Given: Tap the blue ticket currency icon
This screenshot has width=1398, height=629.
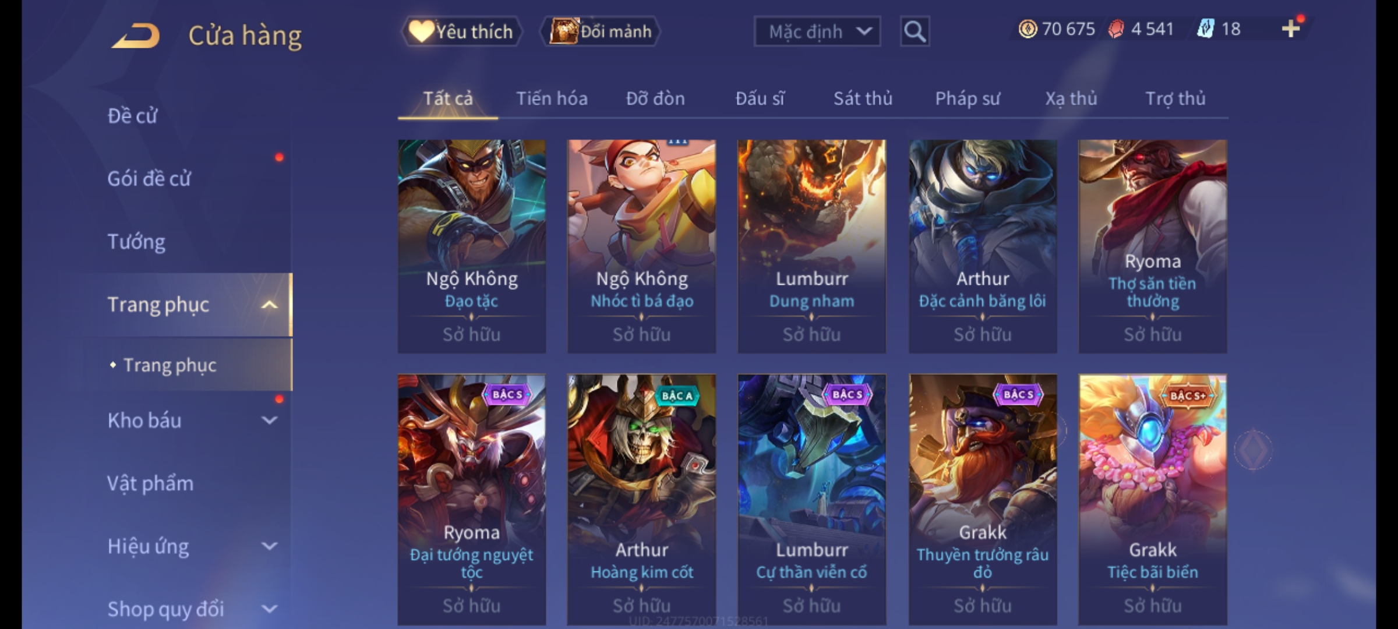Looking at the screenshot, I should (x=1205, y=29).
